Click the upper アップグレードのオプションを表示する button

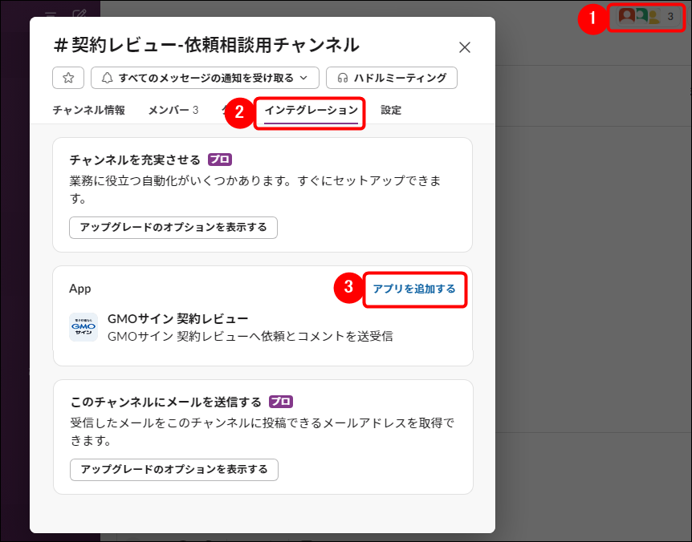173,228
